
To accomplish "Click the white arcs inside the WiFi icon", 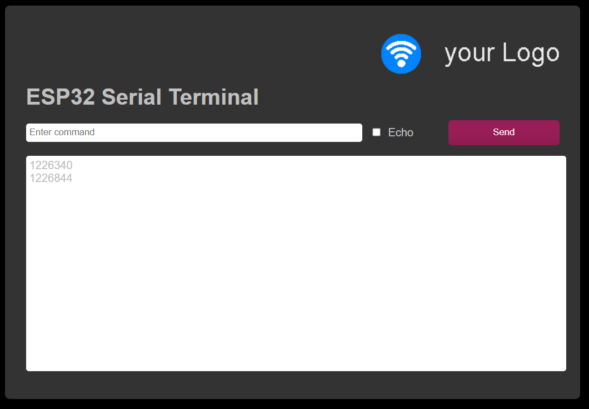I will click(401, 49).
